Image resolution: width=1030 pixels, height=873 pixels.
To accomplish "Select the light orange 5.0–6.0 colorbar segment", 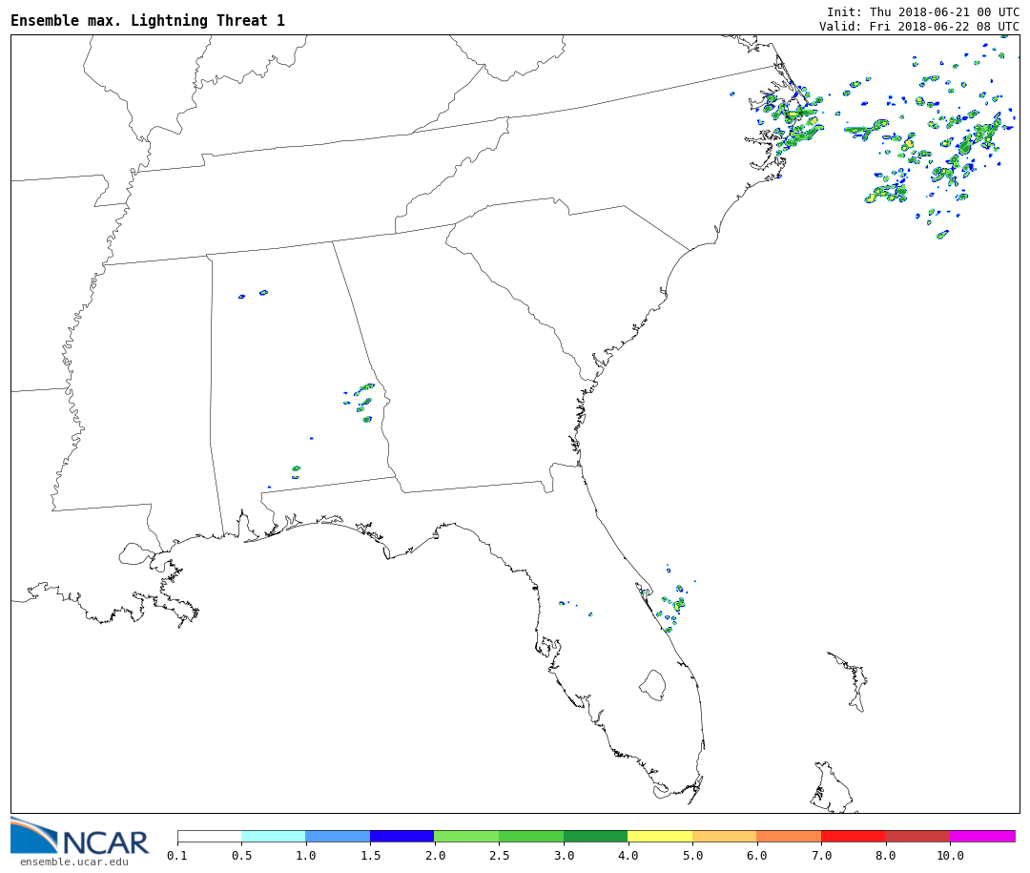I will coord(725,836).
